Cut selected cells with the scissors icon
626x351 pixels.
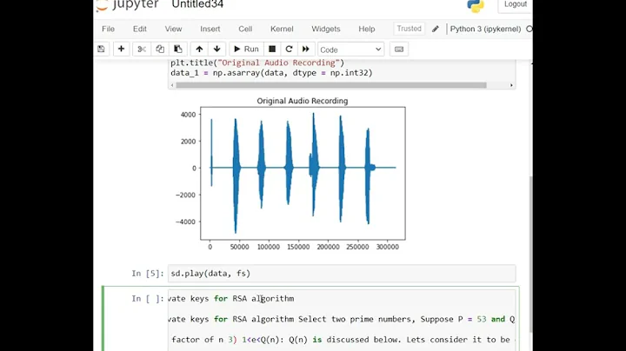[142, 49]
